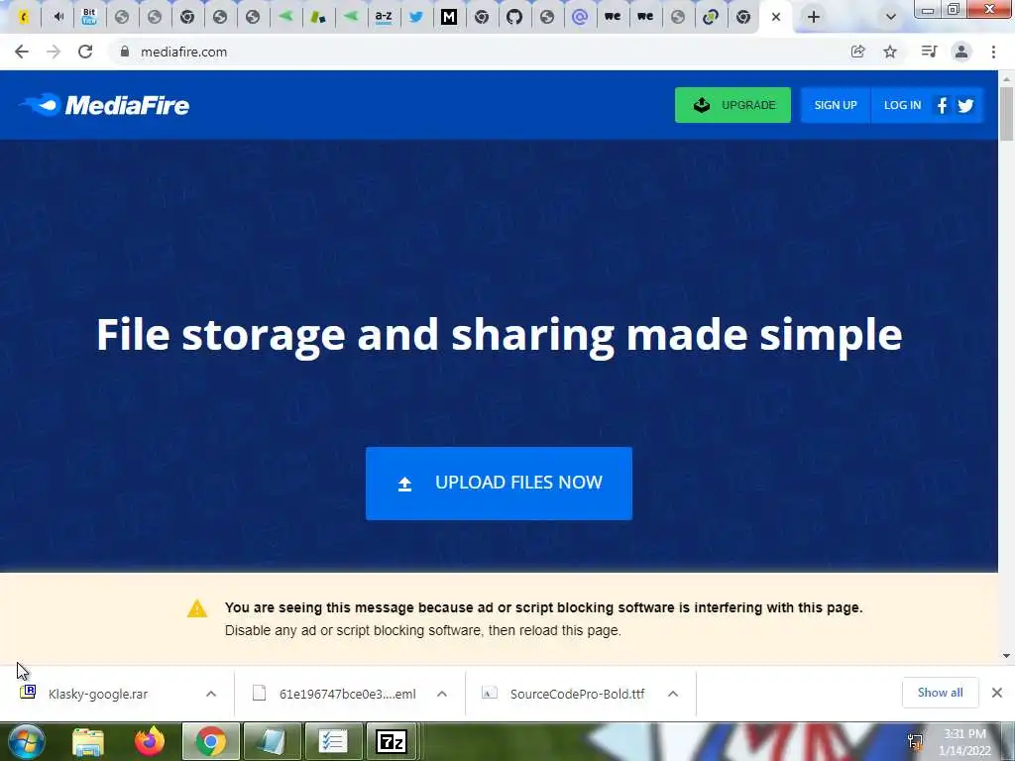Close the current MediaFire tab
The width and height of the screenshot is (1015, 761).
(776, 17)
